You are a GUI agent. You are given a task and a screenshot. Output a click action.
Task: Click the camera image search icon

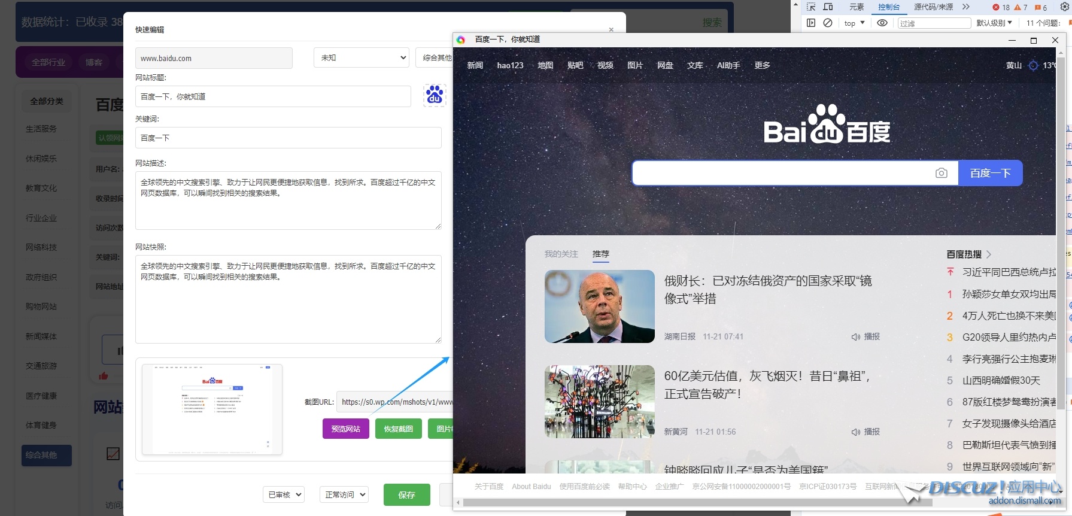(x=941, y=173)
